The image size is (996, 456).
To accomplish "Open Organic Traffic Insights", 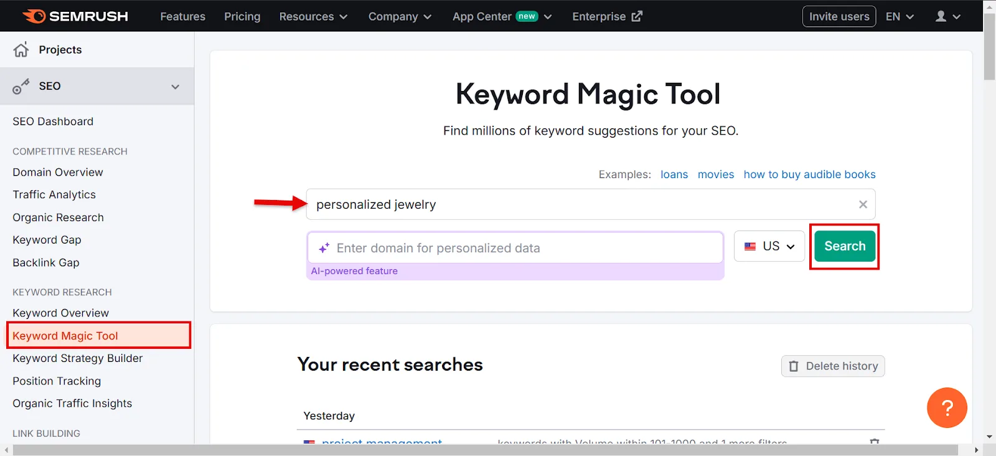I will click(72, 403).
